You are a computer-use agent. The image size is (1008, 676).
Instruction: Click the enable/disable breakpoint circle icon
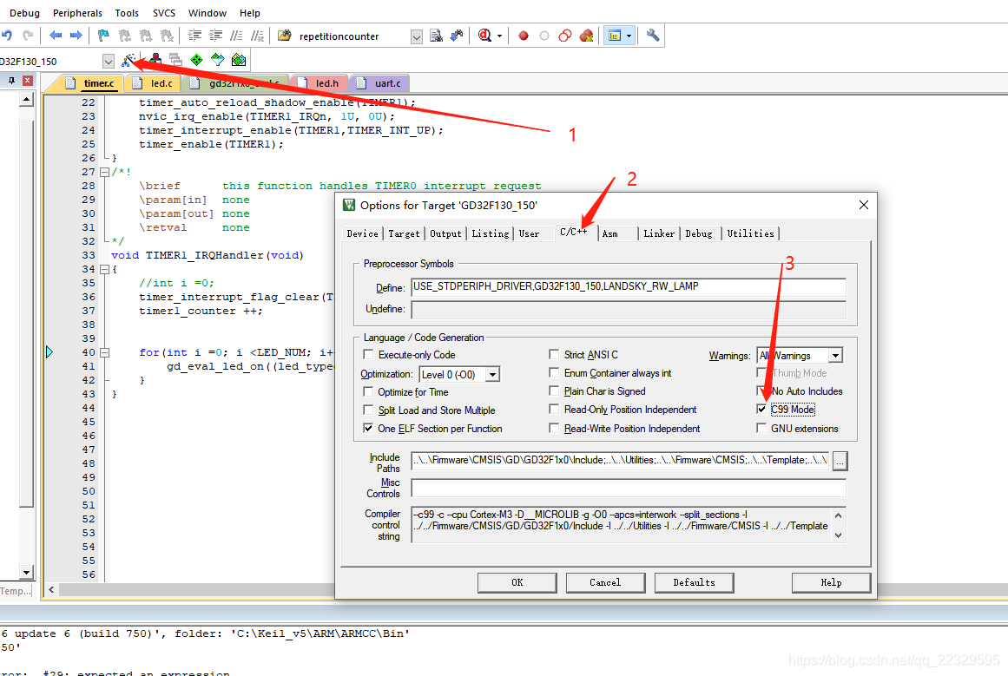tap(544, 36)
